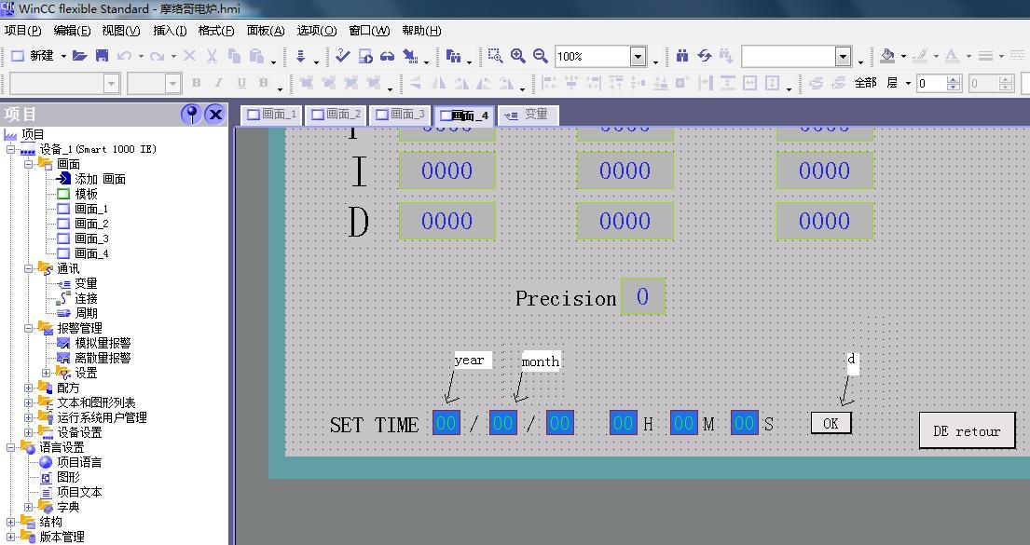Select 画面_2 in the project tree
The width and height of the screenshot is (1030, 545).
pos(91,224)
